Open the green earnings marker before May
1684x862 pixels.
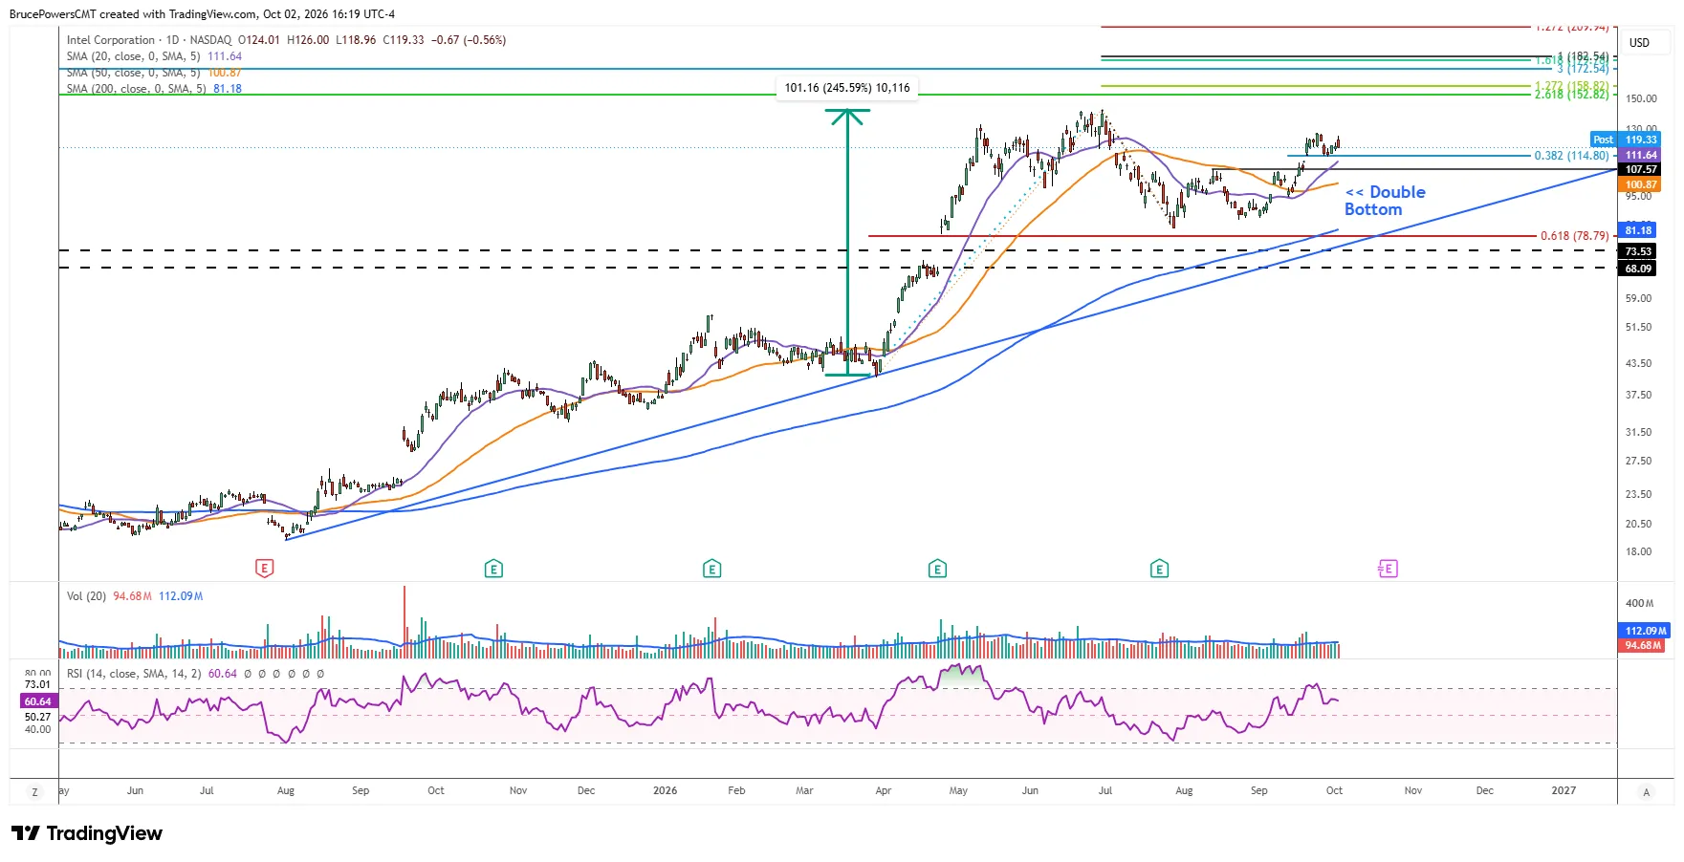tap(937, 569)
